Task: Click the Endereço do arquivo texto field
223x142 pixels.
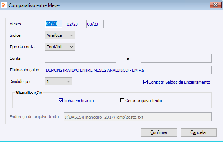Action: (x=137, y=117)
